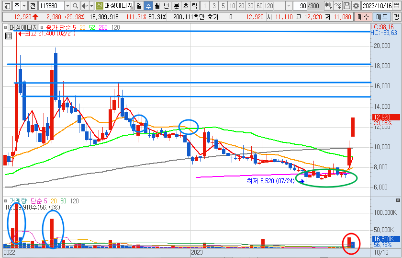Click the 전 button

pos(33,5)
